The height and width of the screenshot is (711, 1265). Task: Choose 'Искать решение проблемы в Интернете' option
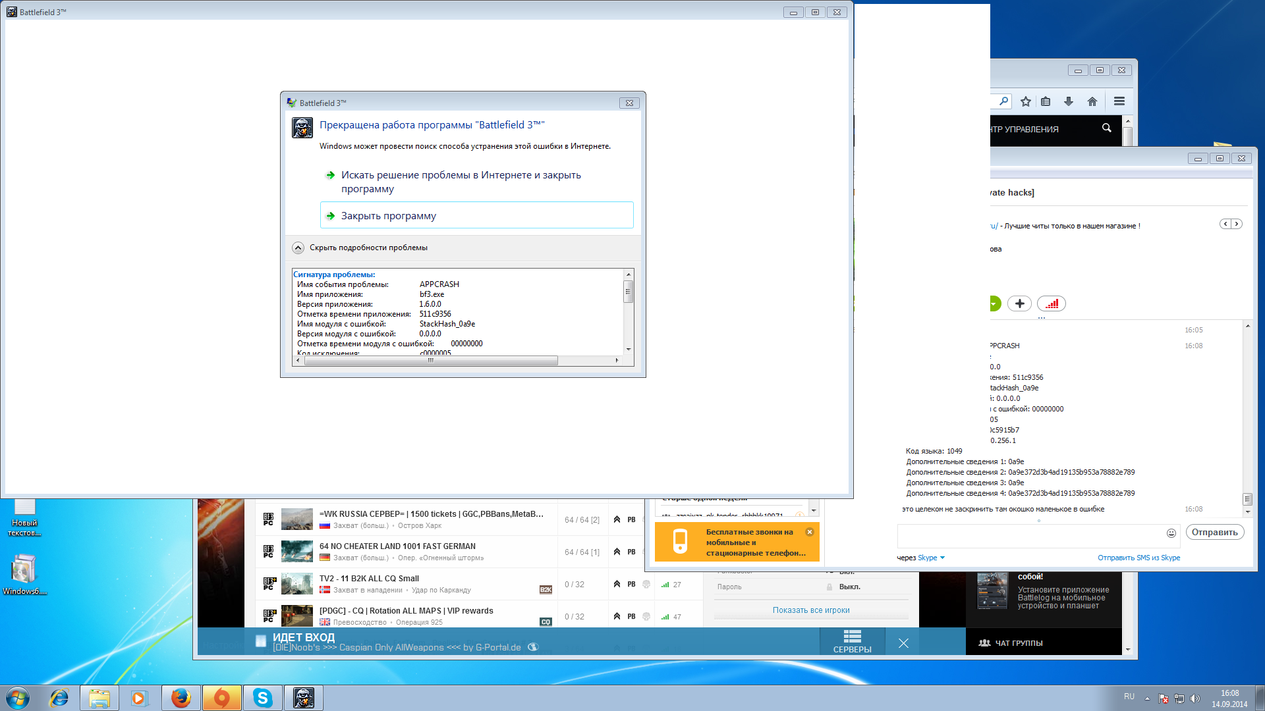click(461, 182)
